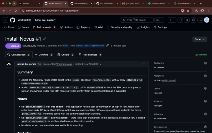The width and height of the screenshot is (212, 133).
Task: Open the tab search dropdown chevron
Action: click(14, 3)
